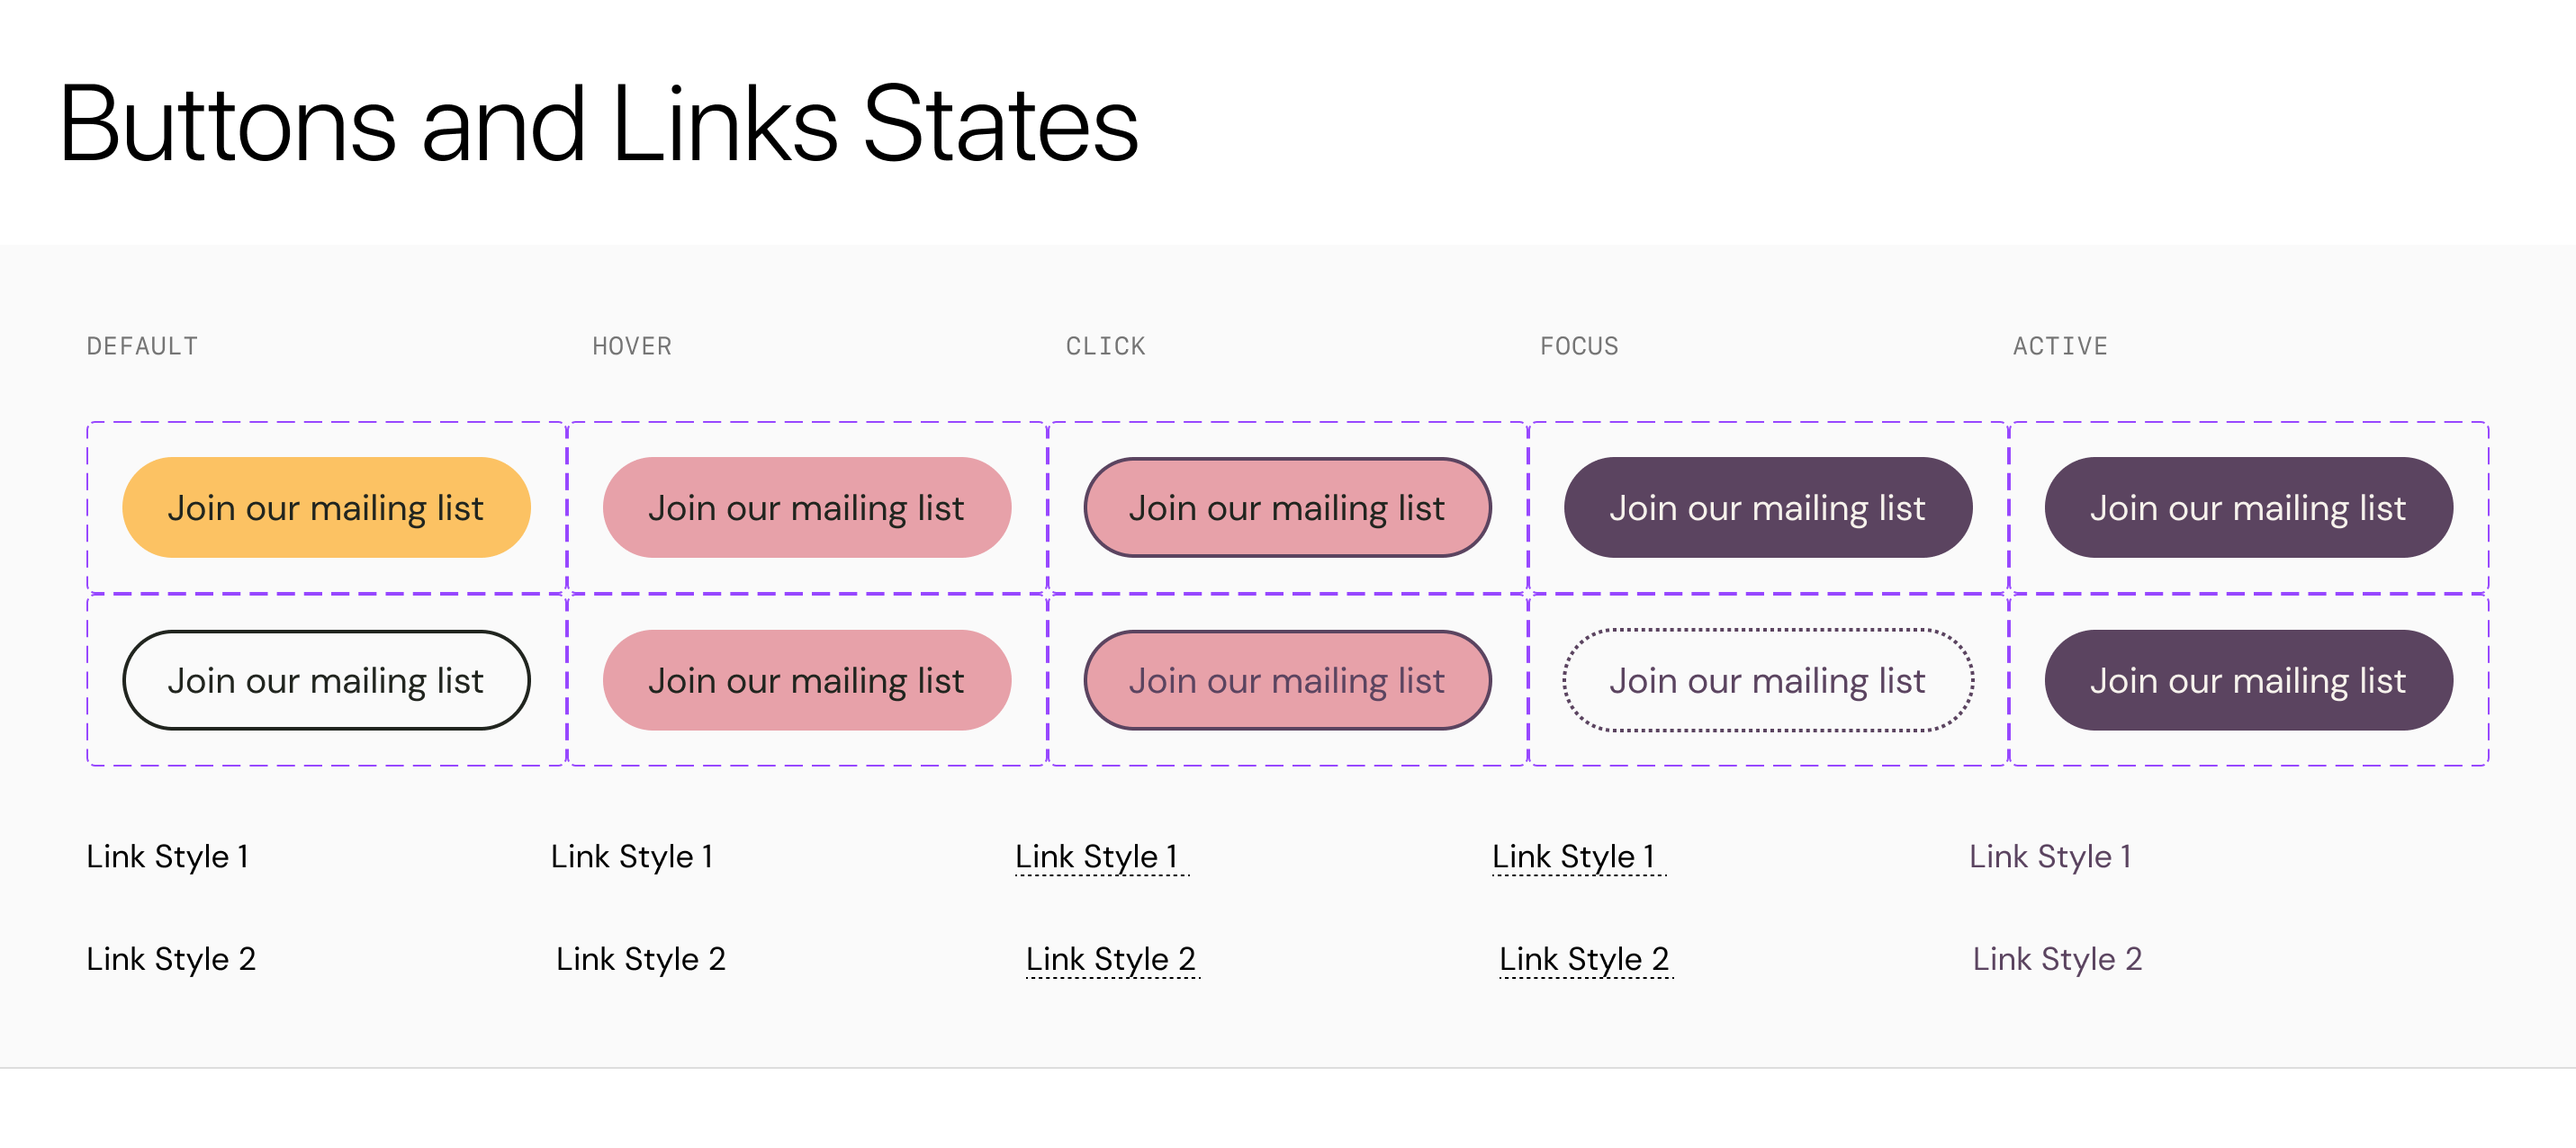Click top pink button with purple border
2576x1148 pixels.
pyautogui.click(x=1287, y=508)
